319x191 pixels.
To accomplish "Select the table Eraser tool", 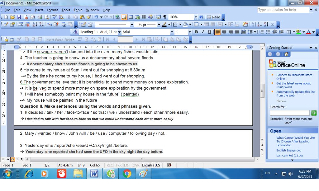I will pos(90,25).
